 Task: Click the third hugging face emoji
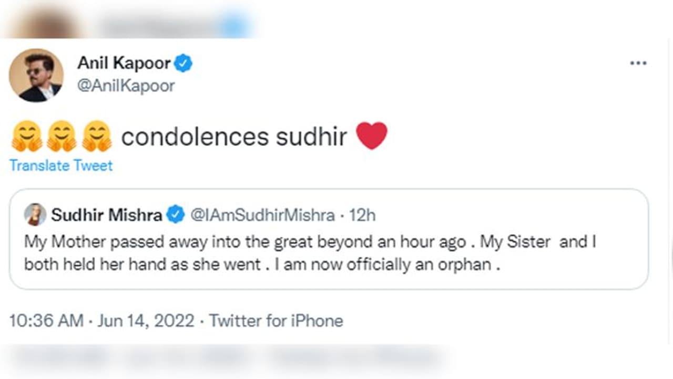click(x=97, y=136)
